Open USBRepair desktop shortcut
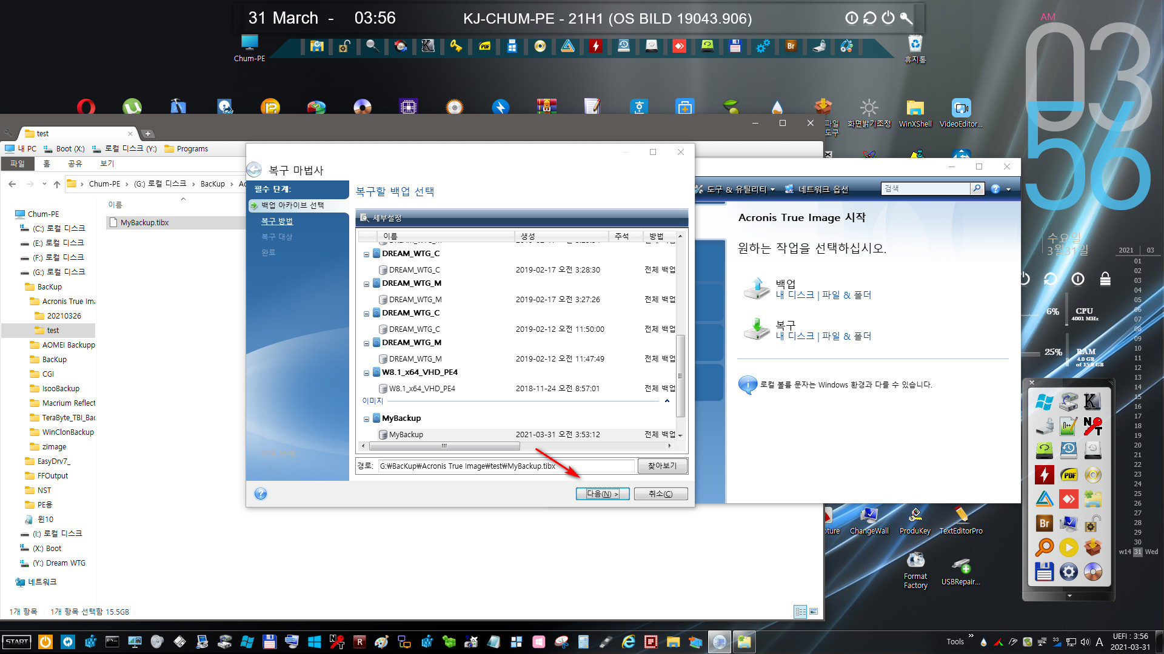Viewport: 1164px width, 654px height. (x=961, y=572)
